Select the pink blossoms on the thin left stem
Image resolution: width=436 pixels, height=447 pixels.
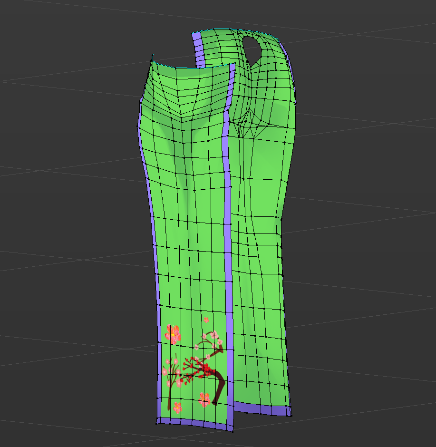point(168,370)
